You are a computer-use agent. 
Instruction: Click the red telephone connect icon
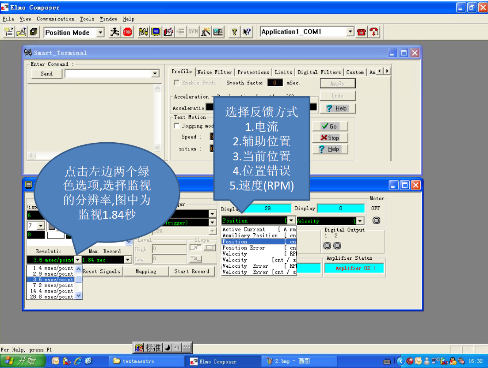[x=362, y=32]
